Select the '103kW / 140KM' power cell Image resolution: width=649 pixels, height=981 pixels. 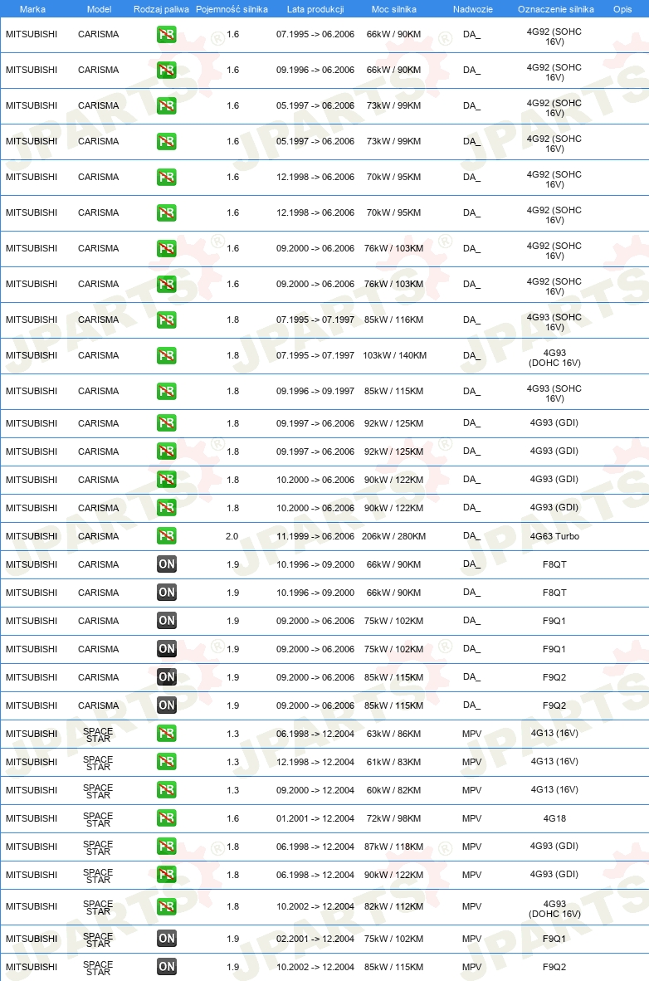click(394, 355)
